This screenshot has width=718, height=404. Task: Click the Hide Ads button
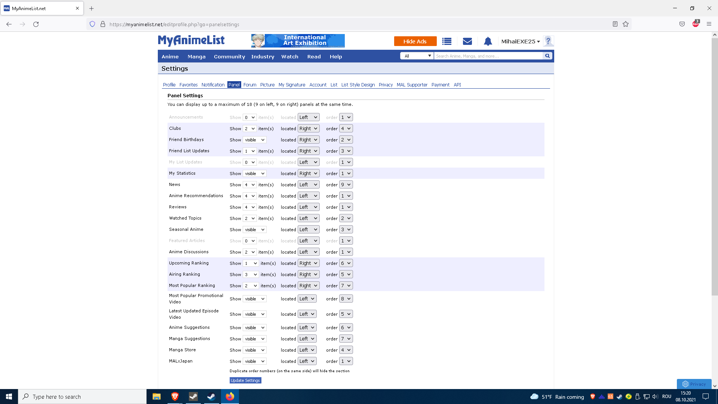415,42
